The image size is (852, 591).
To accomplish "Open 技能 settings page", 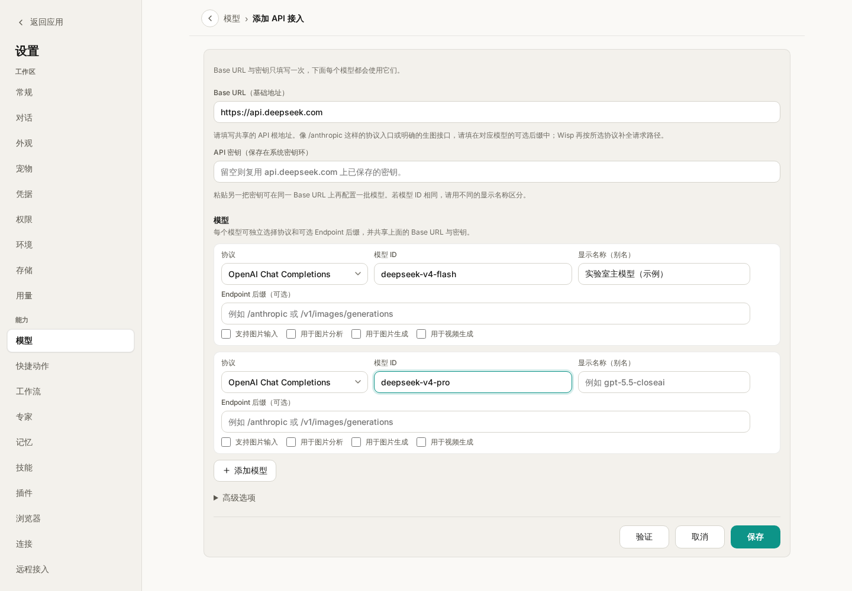I will [70, 467].
